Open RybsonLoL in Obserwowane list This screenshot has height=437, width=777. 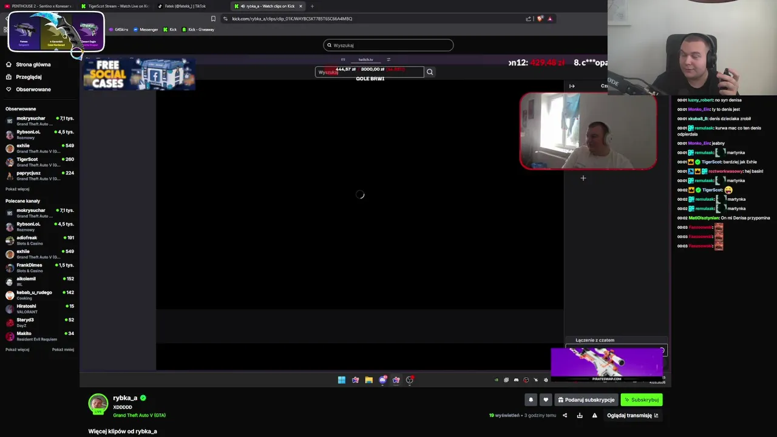coord(39,134)
